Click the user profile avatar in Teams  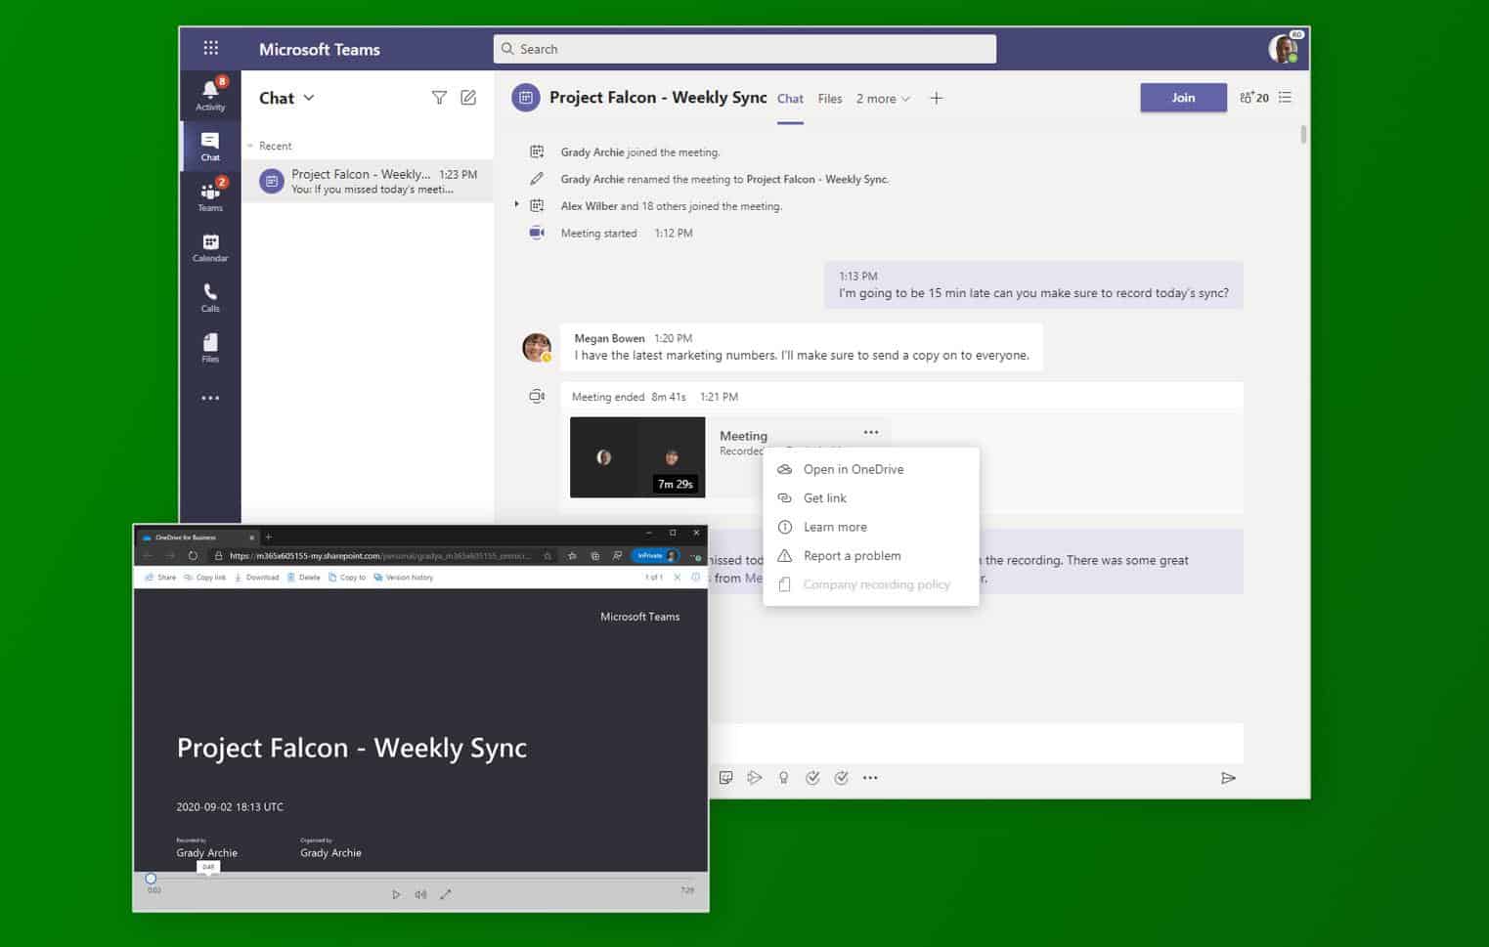pyautogui.click(x=1284, y=48)
